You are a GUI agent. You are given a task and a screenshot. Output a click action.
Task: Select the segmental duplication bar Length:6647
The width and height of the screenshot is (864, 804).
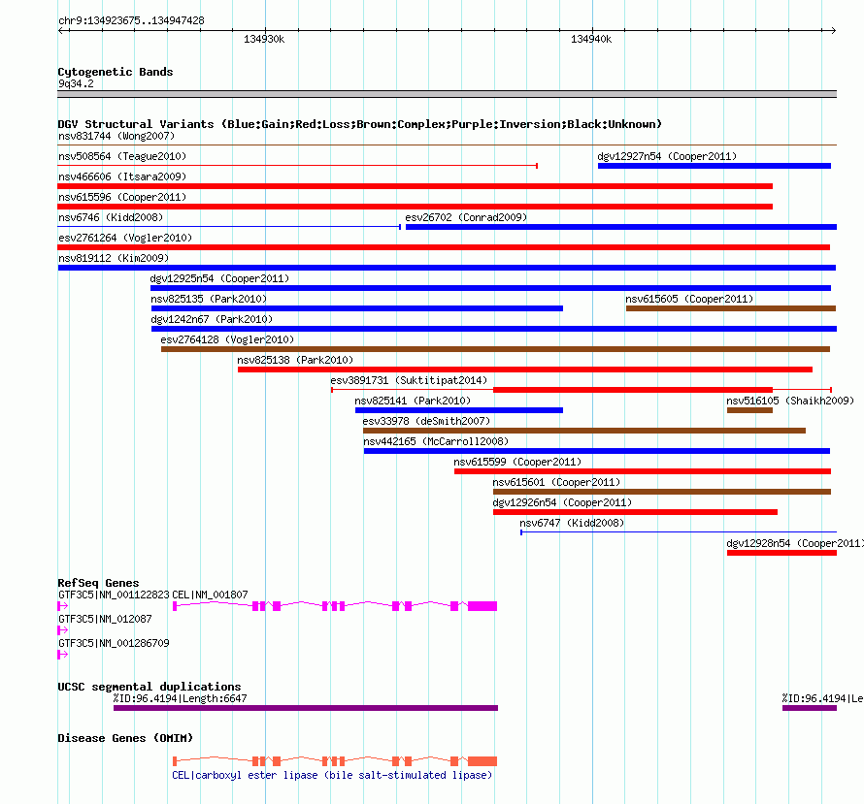[x=306, y=708]
